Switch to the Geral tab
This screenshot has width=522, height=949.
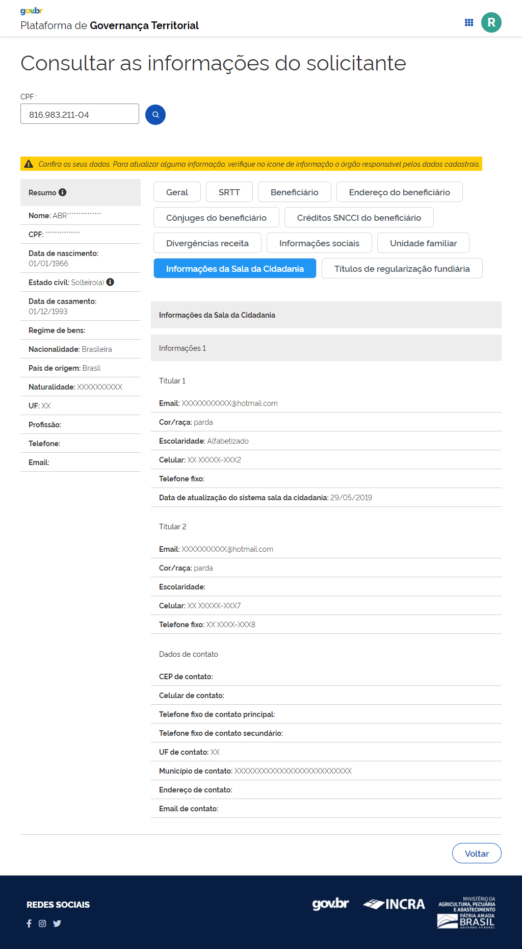click(x=177, y=192)
